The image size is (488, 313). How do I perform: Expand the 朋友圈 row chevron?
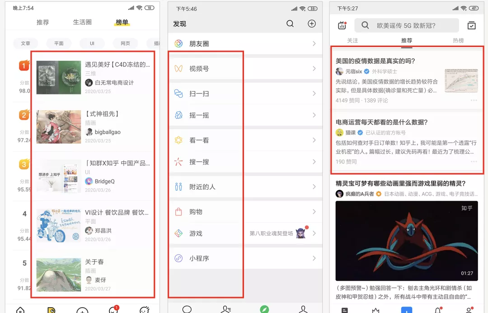click(314, 43)
